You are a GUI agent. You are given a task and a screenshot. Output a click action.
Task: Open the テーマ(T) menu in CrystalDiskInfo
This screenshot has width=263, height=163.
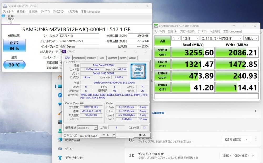(45, 12)
